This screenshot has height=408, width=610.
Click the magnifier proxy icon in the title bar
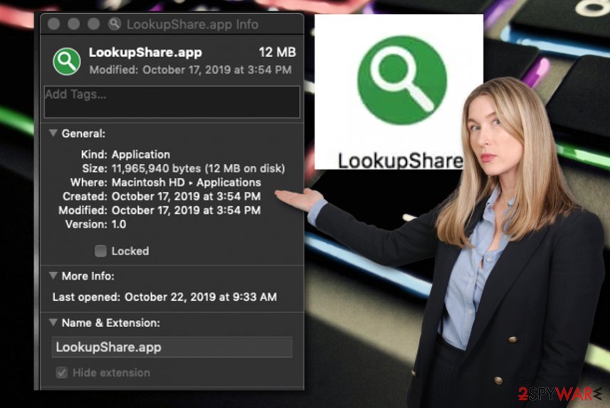click(x=115, y=24)
